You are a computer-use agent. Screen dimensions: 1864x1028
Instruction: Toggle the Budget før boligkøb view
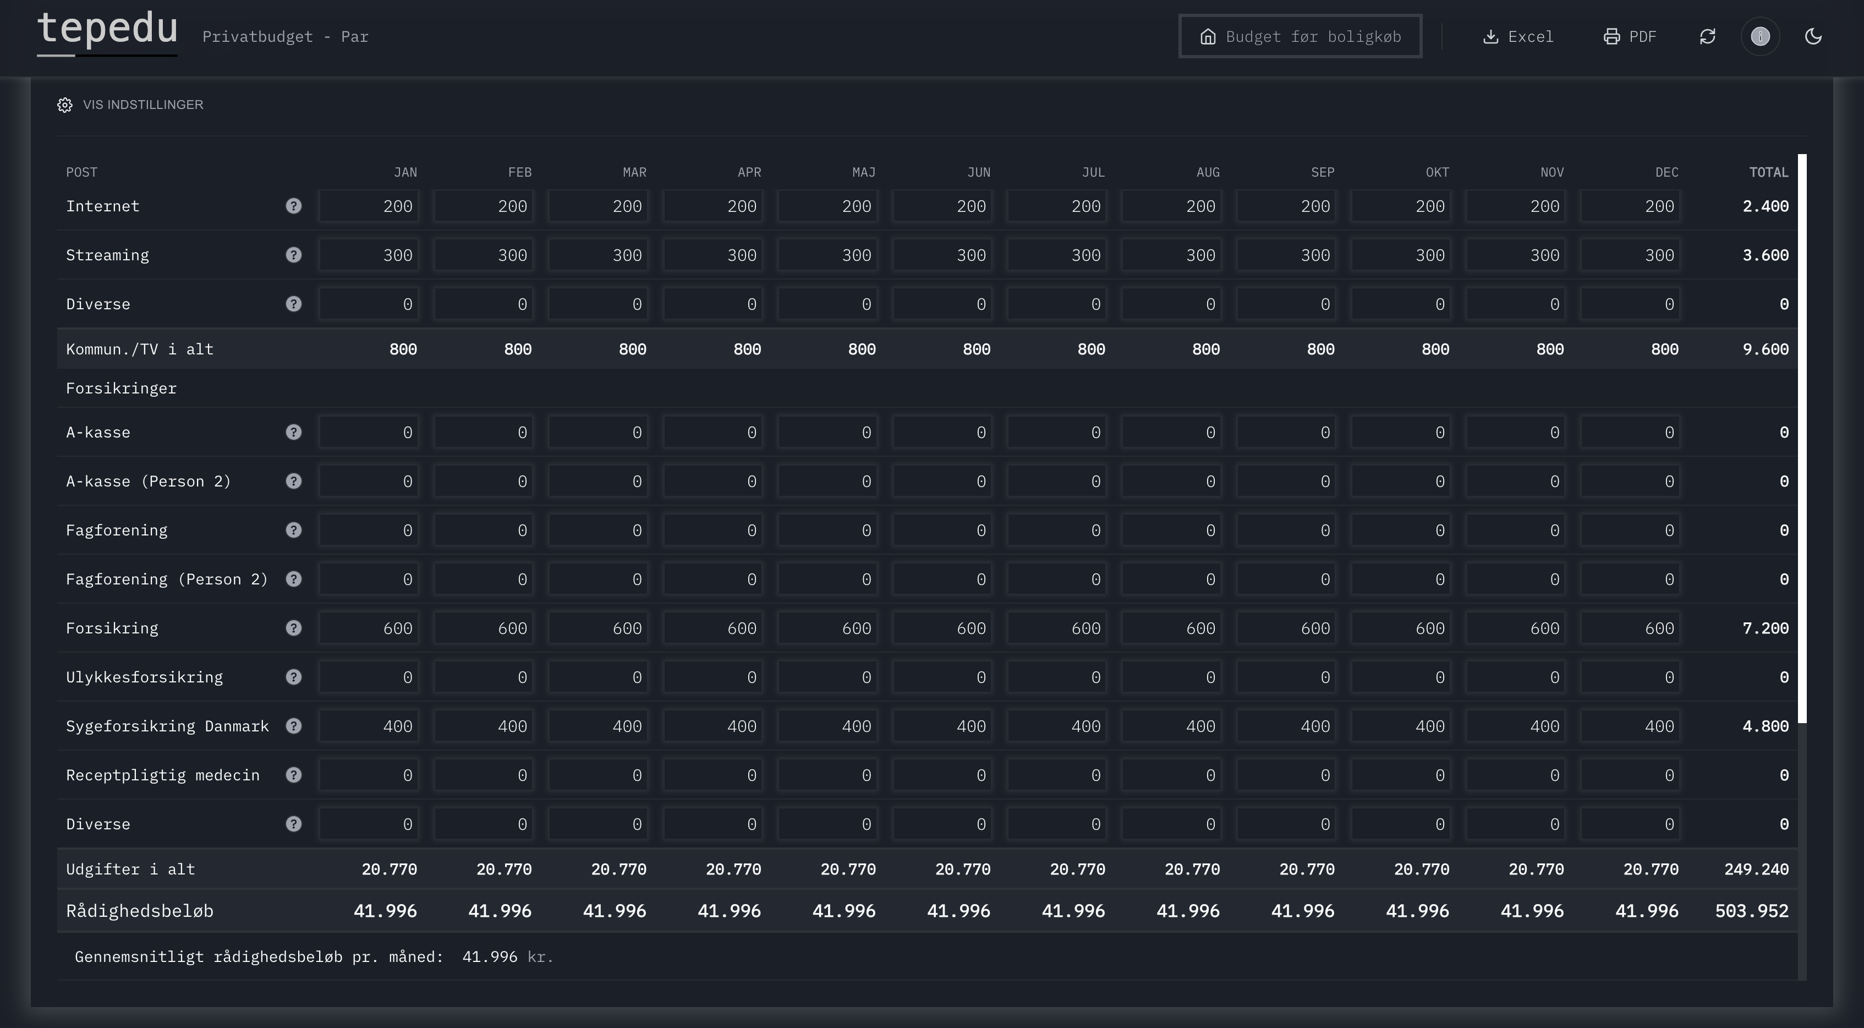coord(1300,36)
